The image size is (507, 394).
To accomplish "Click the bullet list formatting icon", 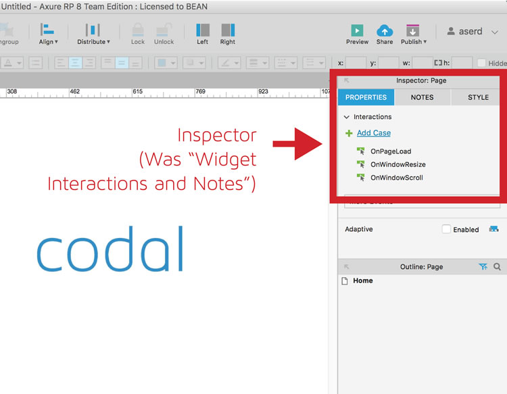I will point(36,63).
